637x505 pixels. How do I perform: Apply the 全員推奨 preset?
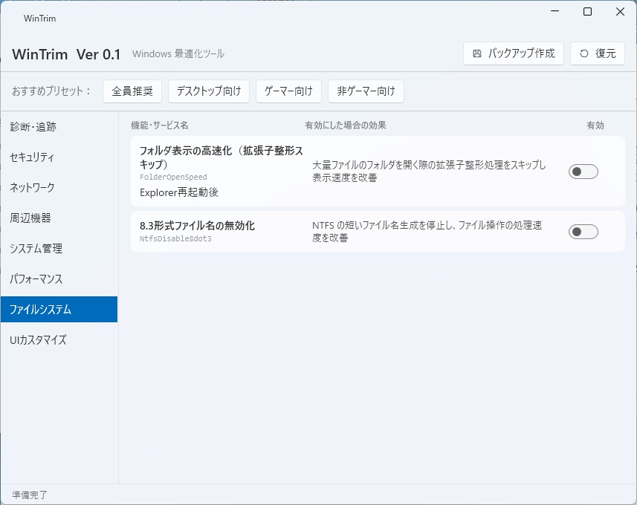[132, 91]
